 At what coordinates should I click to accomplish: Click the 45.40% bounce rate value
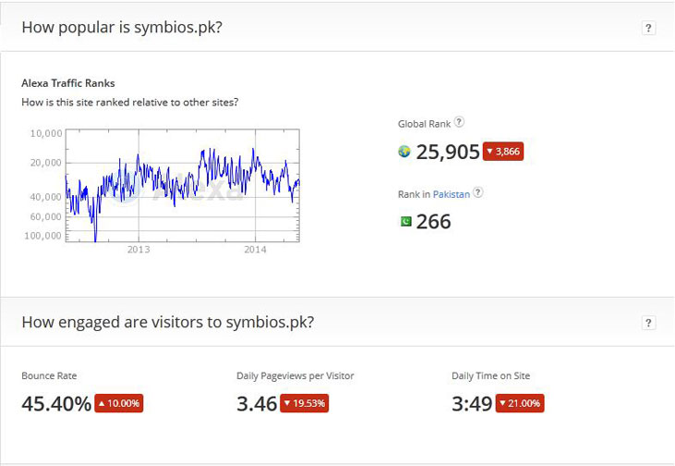tap(56, 403)
